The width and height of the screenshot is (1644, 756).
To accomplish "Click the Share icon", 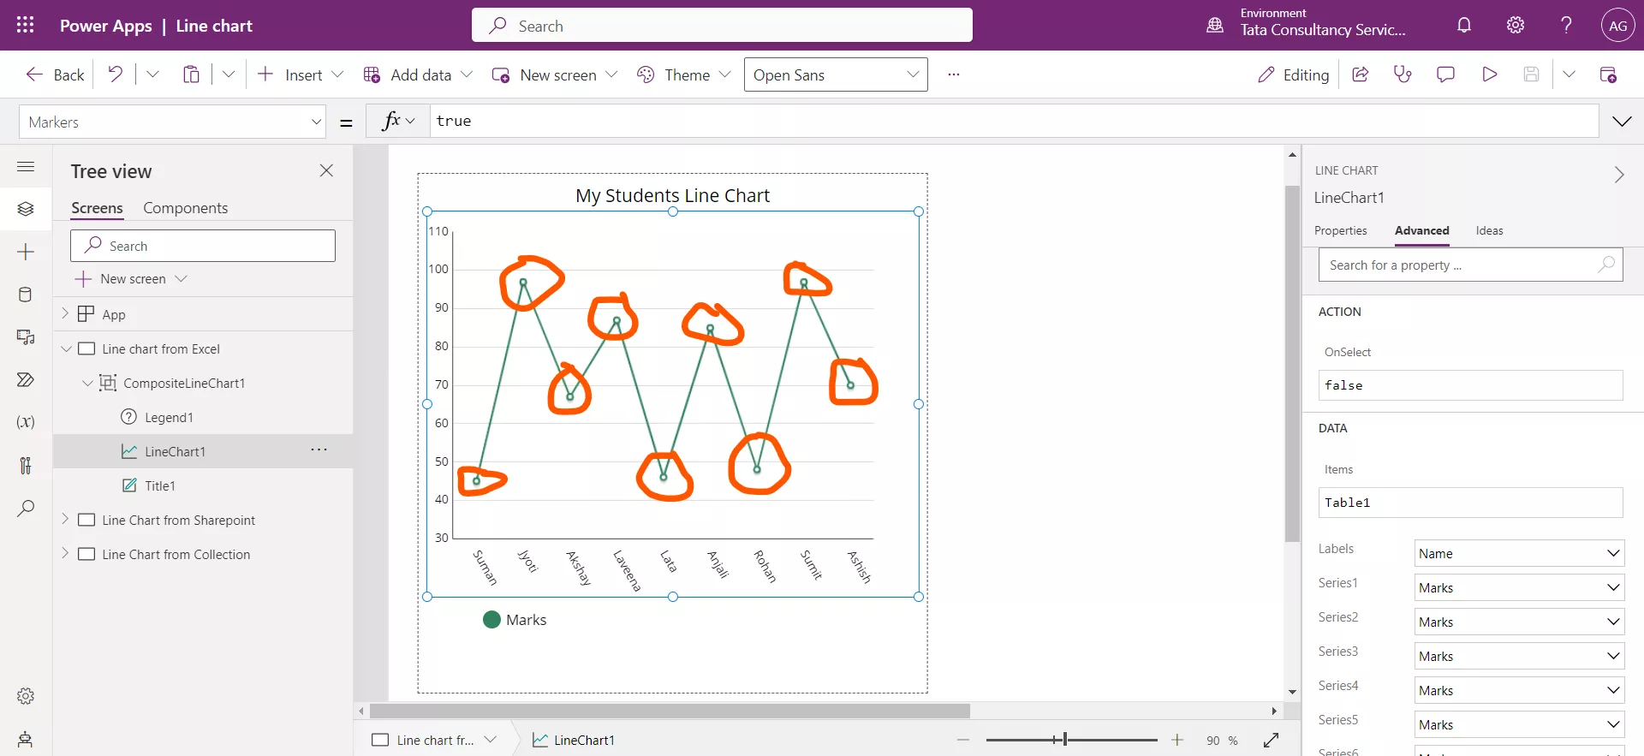I will click(1360, 74).
